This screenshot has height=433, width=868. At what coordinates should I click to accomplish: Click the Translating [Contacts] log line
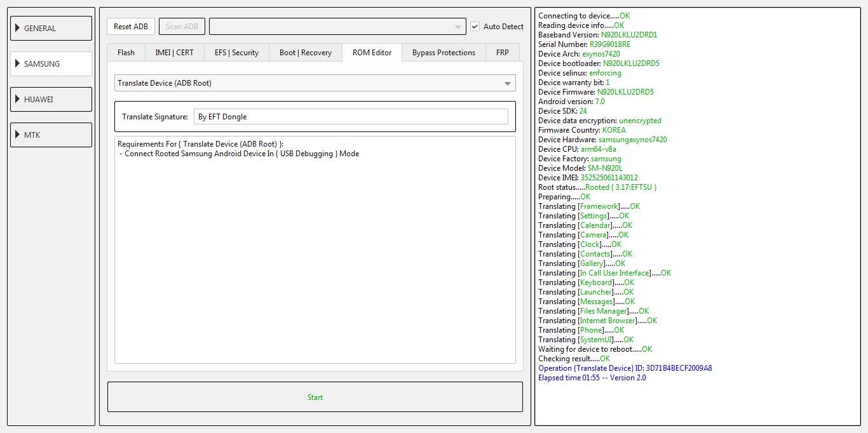585,254
